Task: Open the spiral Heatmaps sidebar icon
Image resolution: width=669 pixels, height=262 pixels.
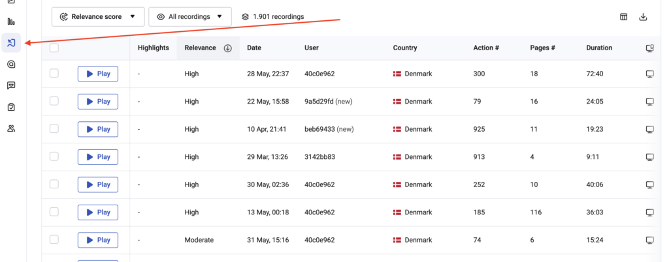Action: click(x=12, y=65)
